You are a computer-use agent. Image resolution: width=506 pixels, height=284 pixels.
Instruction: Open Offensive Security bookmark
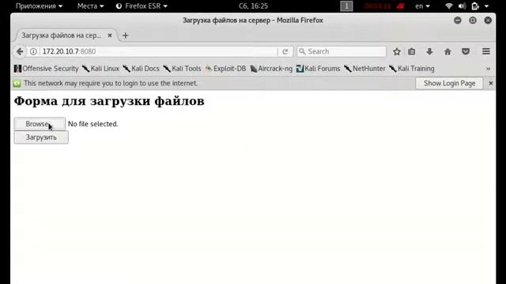click(x=46, y=69)
